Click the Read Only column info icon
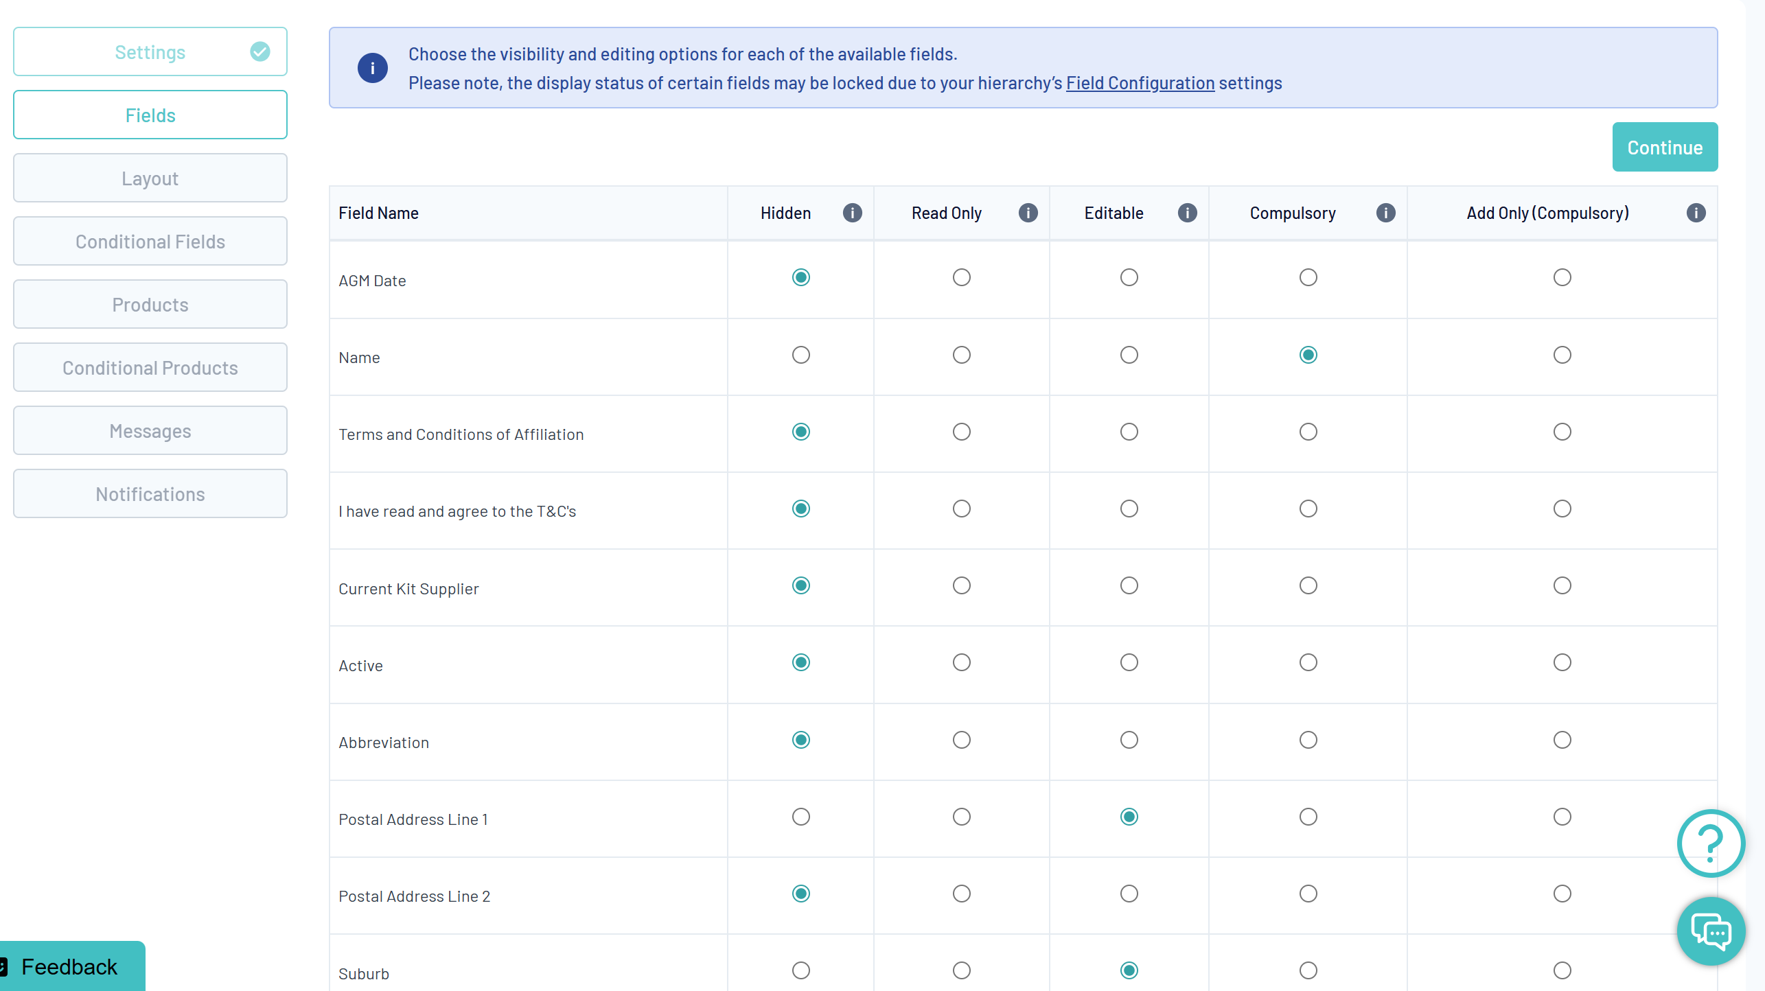Screen dimensions: 1765x991 1028,213
